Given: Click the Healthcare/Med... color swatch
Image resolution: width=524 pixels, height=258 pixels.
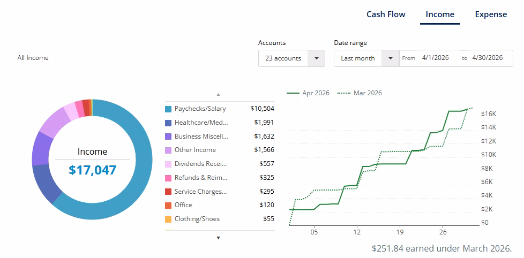Looking at the screenshot, I should point(168,123).
